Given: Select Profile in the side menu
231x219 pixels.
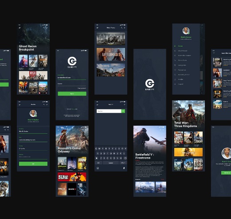Looking at the screenshot, I should (x=180, y=80).
